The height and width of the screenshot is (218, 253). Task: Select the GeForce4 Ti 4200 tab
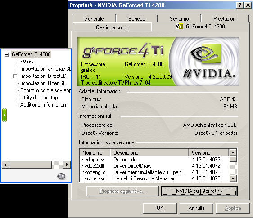click(x=200, y=27)
